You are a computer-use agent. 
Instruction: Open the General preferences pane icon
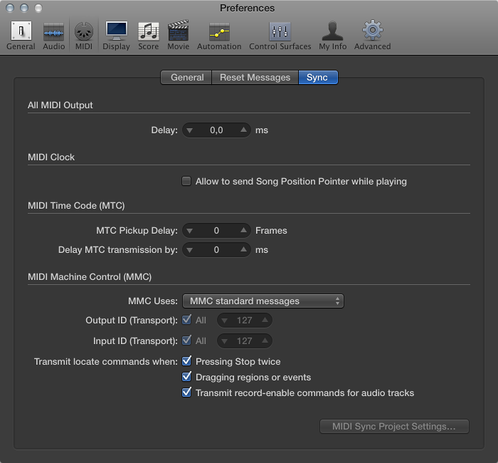point(21,31)
